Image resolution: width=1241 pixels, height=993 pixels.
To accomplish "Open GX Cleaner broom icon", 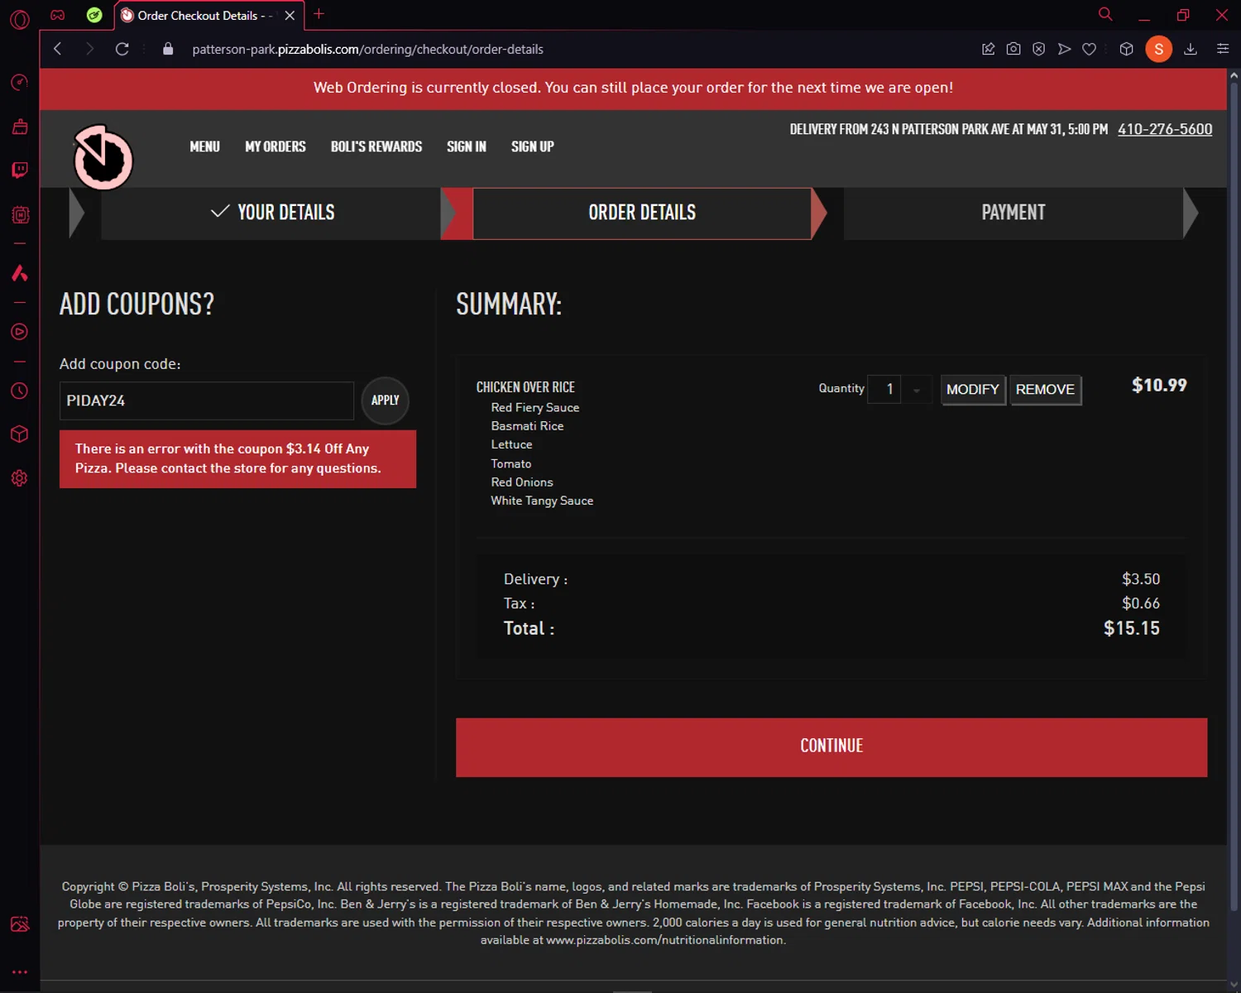I will tap(20, 127).
